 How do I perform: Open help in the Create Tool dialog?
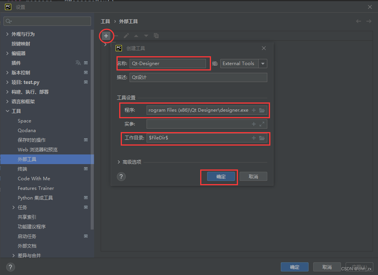click(x=121, y=176)
